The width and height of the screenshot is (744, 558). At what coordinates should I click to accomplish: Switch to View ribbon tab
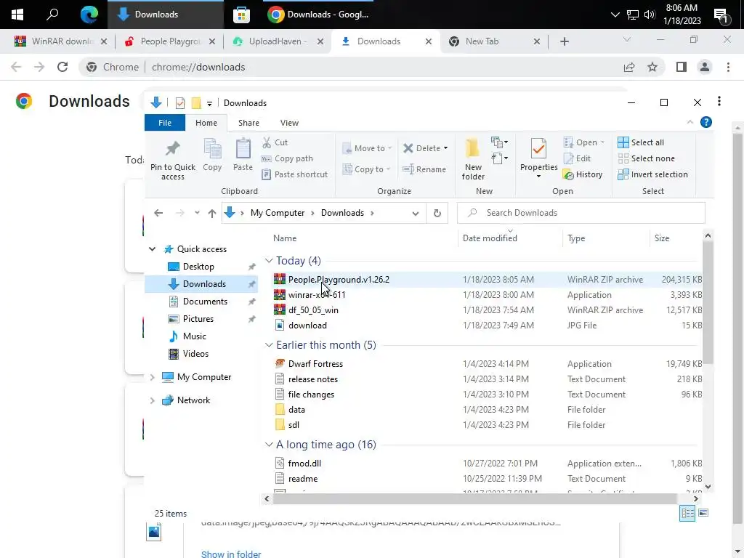tap(289, 122)
